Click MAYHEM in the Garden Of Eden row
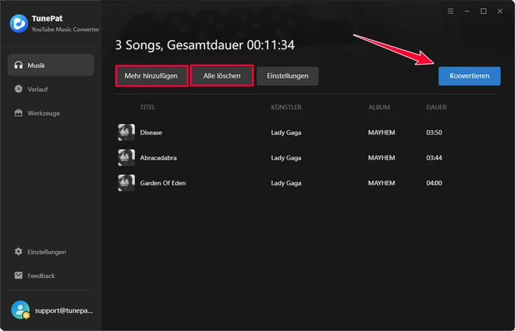 [x=382, y=183]
